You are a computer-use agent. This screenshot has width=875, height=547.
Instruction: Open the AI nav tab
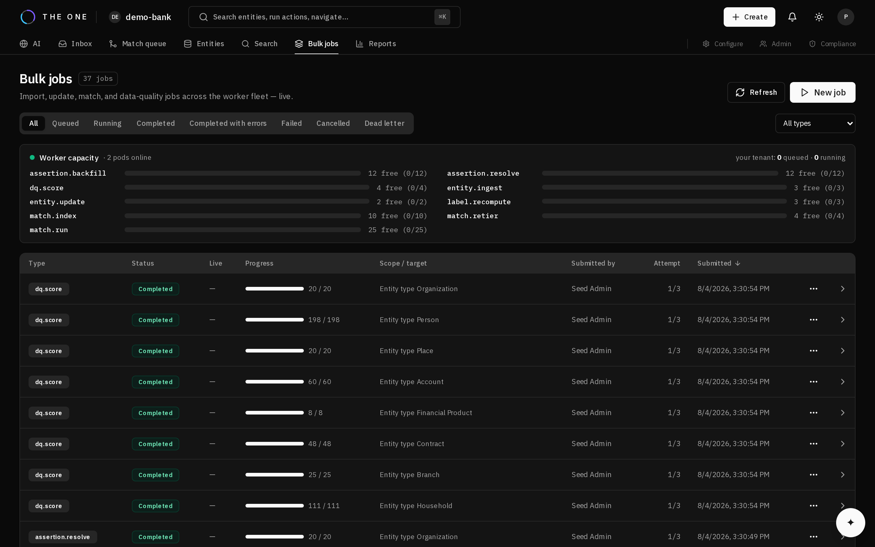pyautogui.click(x=30, y=44)
